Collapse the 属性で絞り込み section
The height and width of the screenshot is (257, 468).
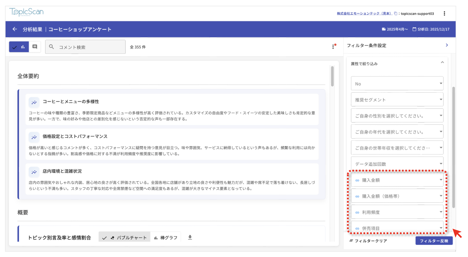pos(442,63)
